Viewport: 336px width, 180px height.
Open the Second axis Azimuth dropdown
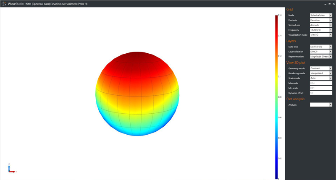pyautogui.click(x=321, y=25)
